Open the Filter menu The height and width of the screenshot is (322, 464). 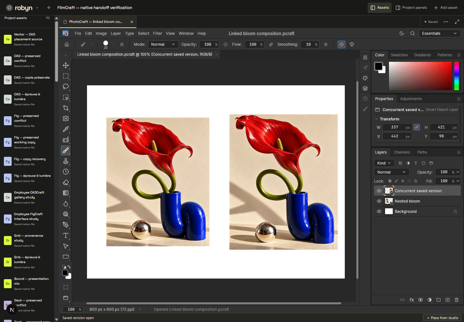pyautogui.click(x=158, y=33)
